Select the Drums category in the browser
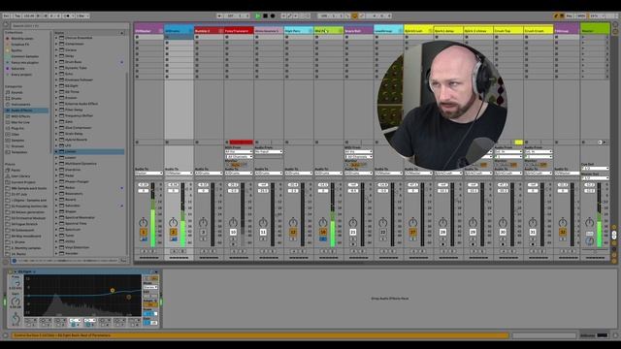 pyautogui.click(x=16, y=98)
